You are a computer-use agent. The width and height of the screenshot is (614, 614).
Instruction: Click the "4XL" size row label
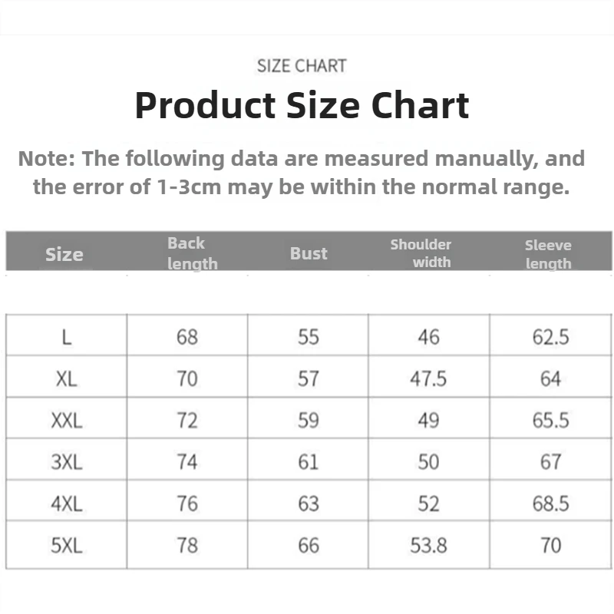coord(67,503)
